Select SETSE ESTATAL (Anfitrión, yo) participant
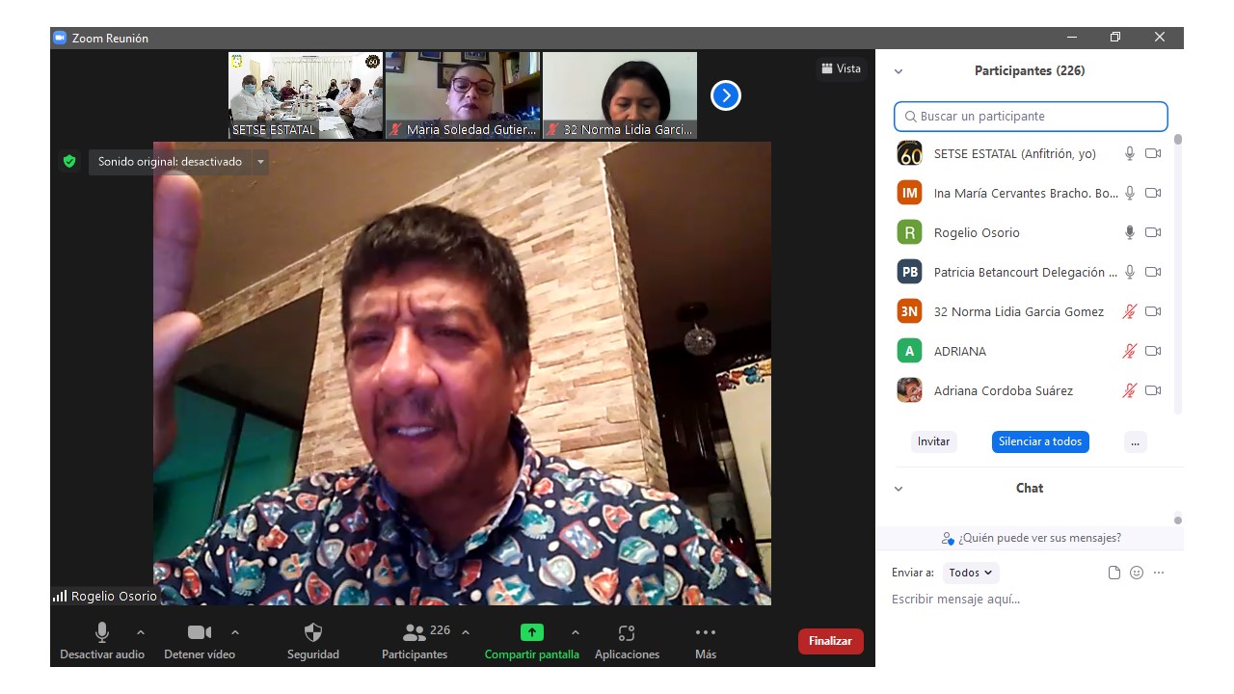Screen dimensions: 1234x694 [x=1029, y=153]
